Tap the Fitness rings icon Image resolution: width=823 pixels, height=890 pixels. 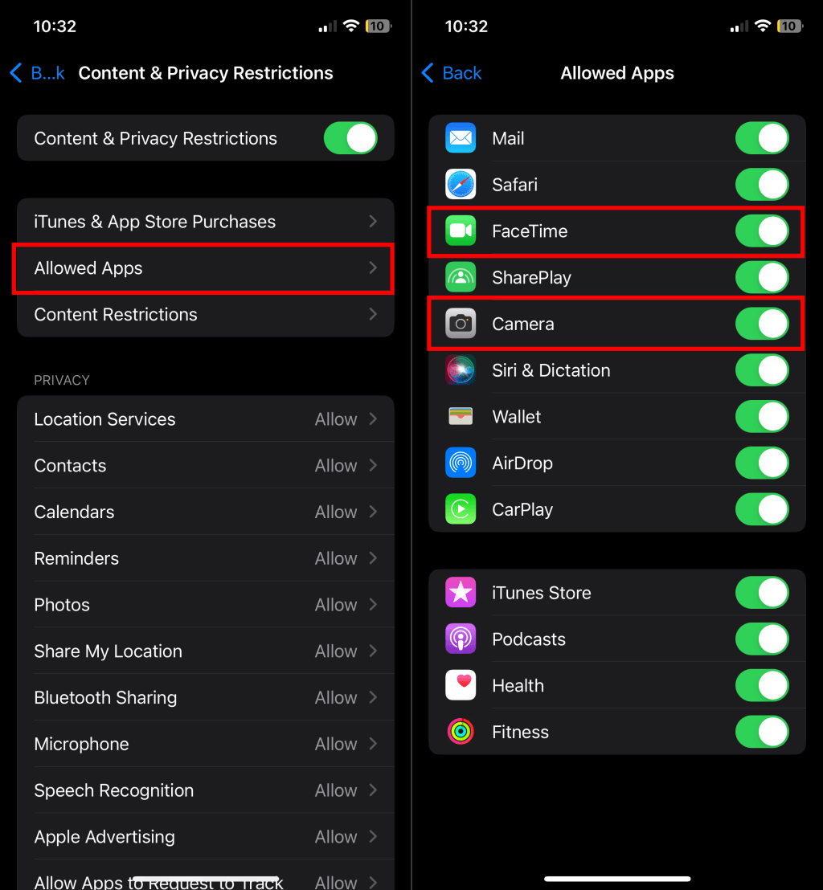[x=460, y=732]
